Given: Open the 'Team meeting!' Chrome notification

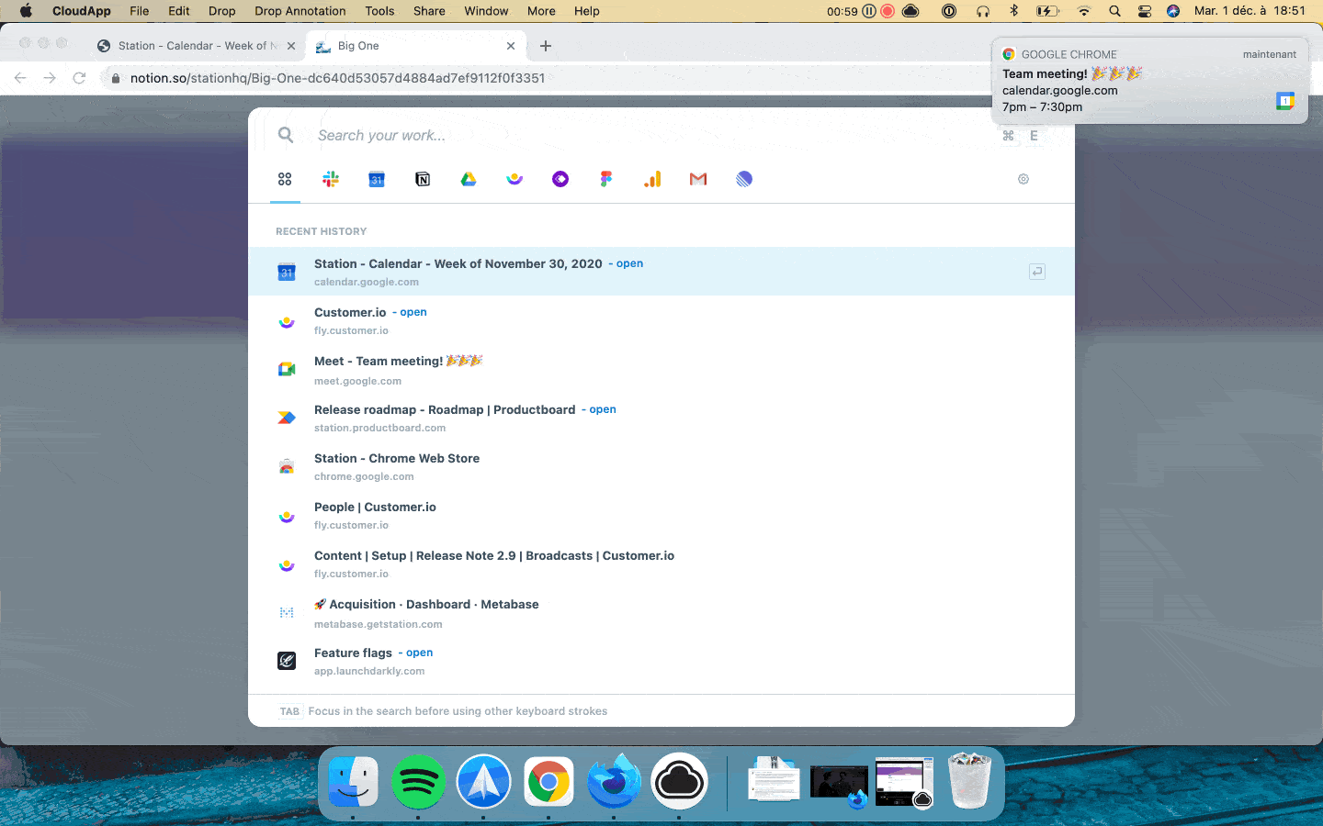Looking at the screenshot, I should (x=1149, y=81).
